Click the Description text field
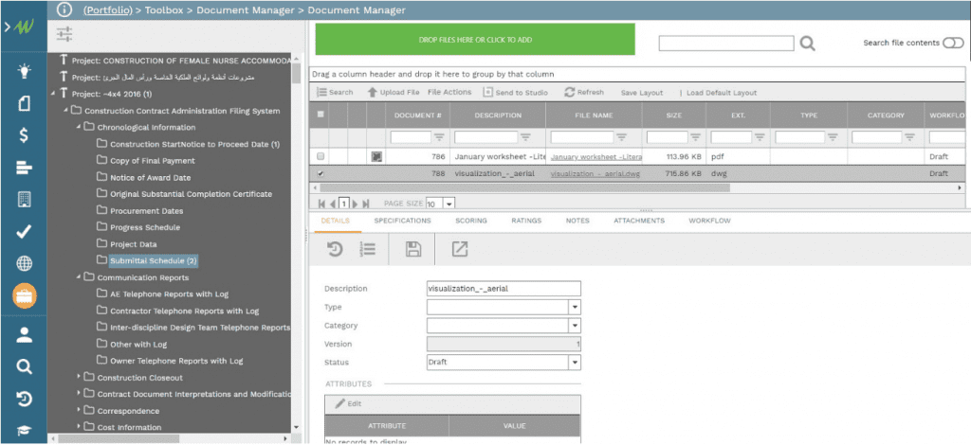971x445 pixels. [x=504, y=289]
